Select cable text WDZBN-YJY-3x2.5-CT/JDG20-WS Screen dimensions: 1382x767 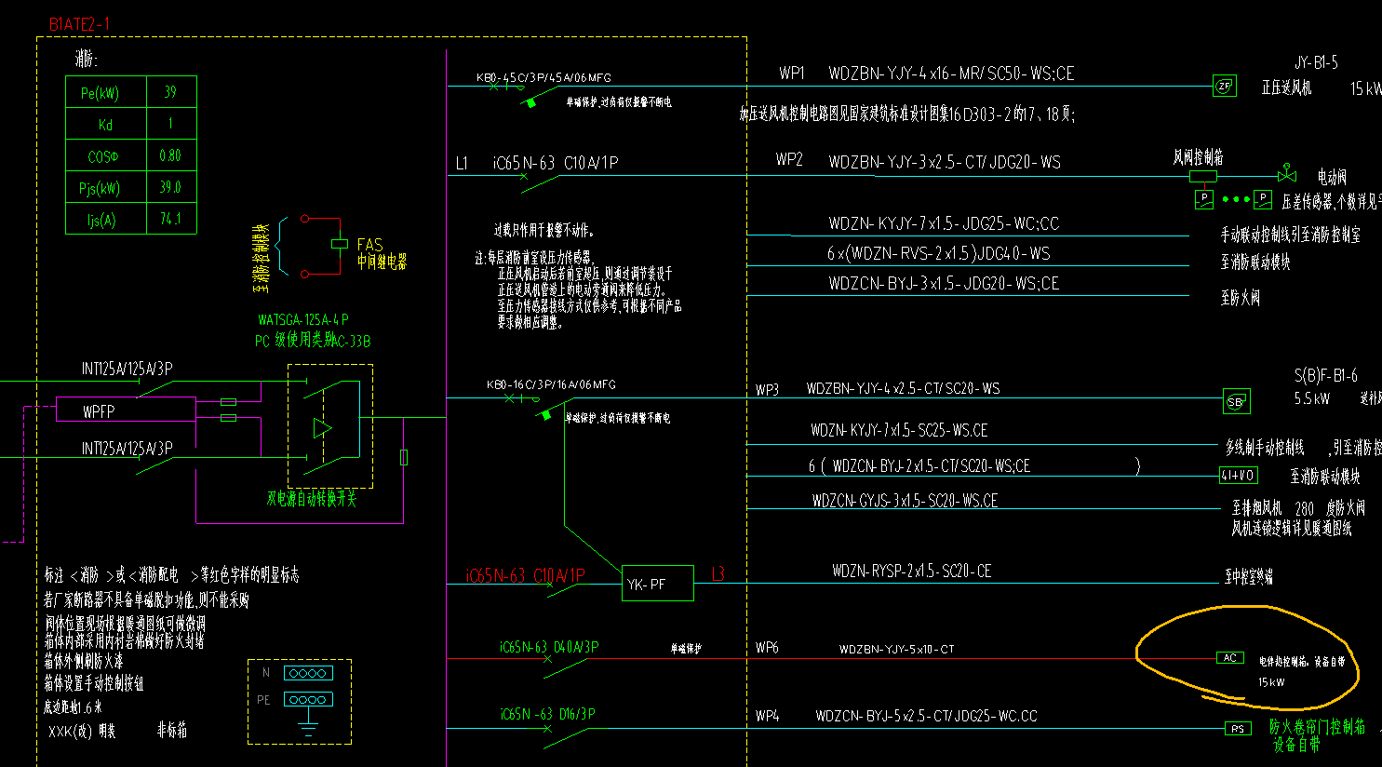click(x=945, y=162)
